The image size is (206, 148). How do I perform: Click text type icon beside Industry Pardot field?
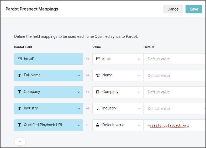click(19, 108)
